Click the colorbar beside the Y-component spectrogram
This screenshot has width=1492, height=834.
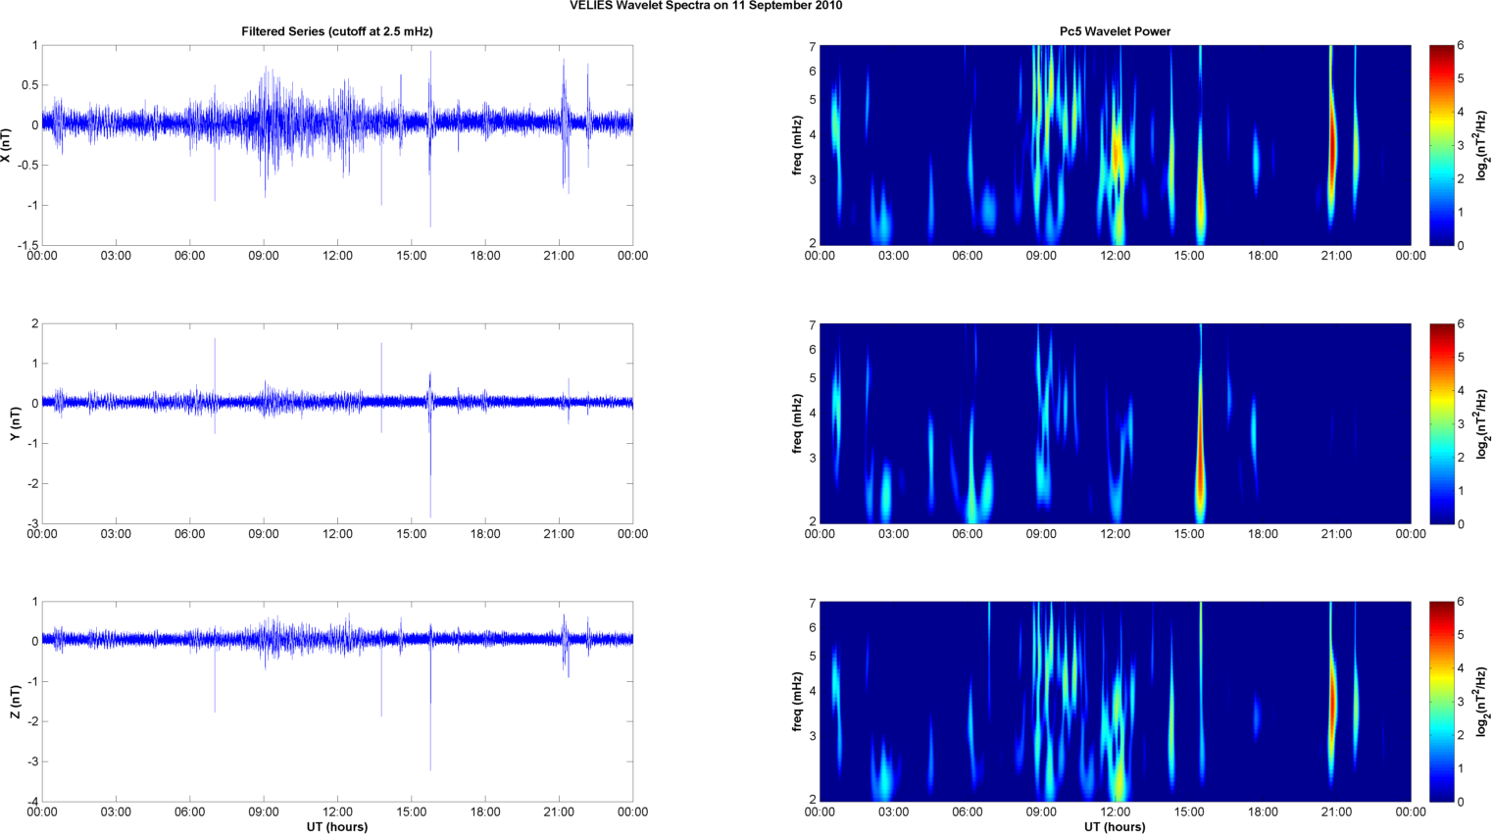[1442, 423]
